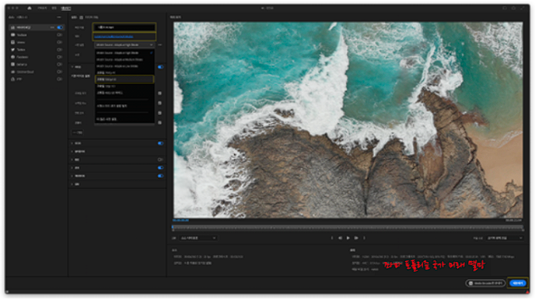Viewport: 535px width, 300px height.
Task: Click the FTP destination icon
Action: (13, 79)
